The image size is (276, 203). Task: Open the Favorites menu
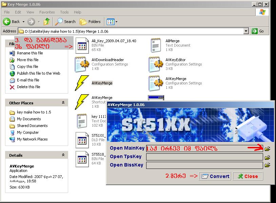pos(47,12)
